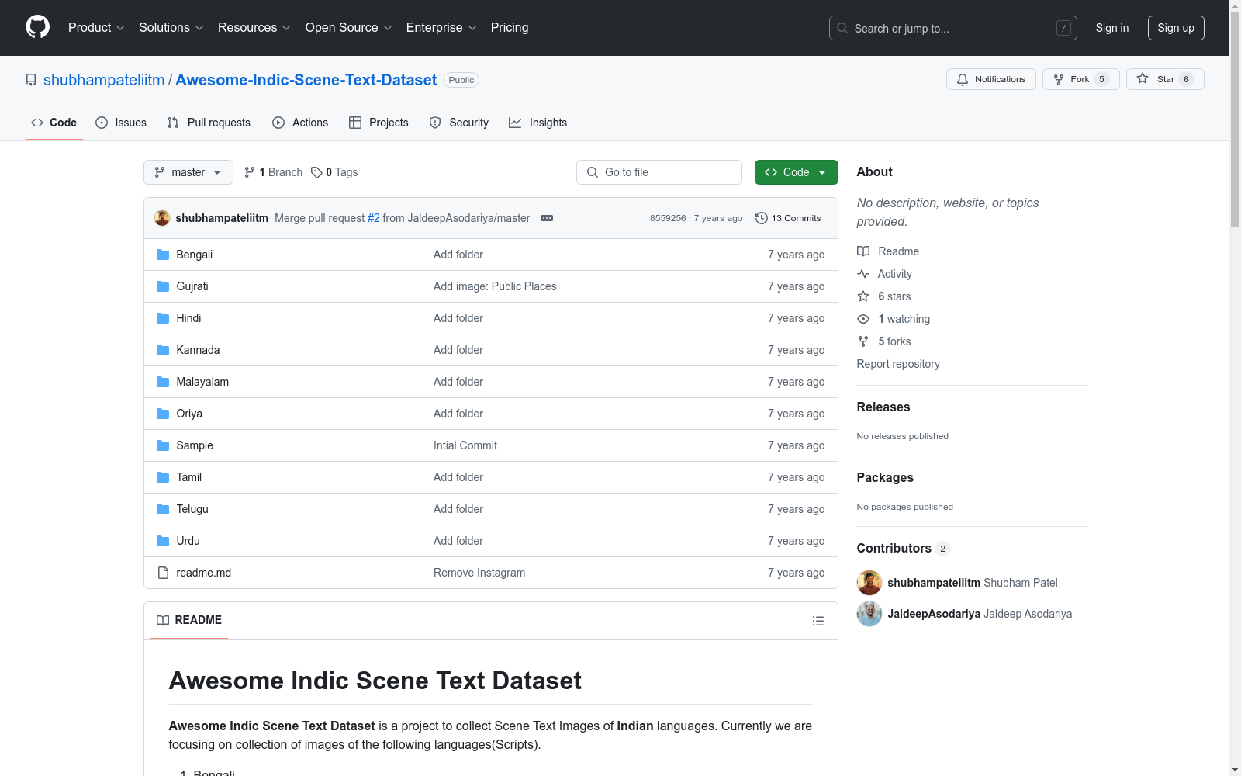Click the Sample folder icon

(x=163, y=445)
